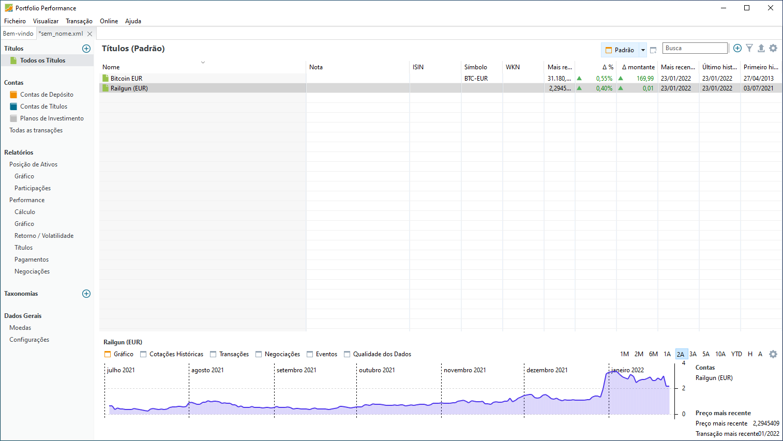783x441 pixels.
Task: Switch to the Bem-vindo tab
Action: click(18, 34)
